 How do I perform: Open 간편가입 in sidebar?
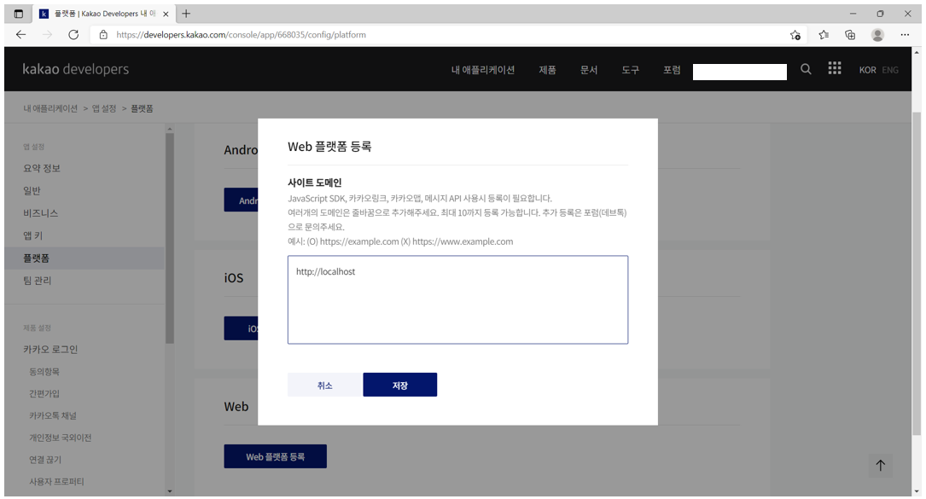tap(44, 393)
